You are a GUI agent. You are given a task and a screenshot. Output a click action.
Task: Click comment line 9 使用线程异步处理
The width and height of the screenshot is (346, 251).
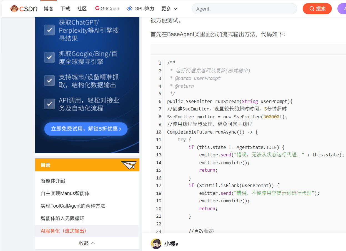210,124
